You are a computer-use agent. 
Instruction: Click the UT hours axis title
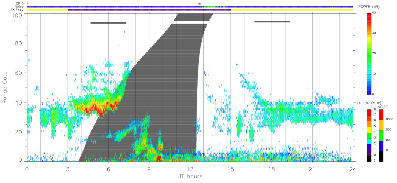190,177
